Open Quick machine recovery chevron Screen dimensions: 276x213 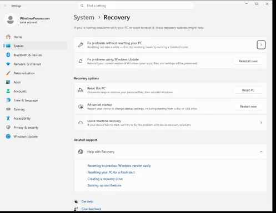261,123
